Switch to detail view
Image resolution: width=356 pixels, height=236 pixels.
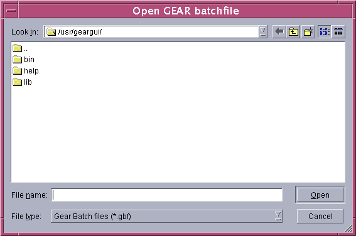pos(338,31)
